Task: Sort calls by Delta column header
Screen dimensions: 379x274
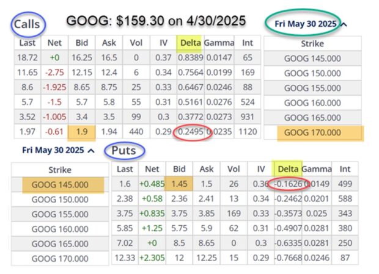Action: 188,43
